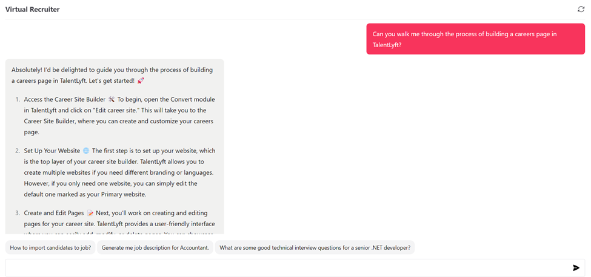Click the tools emoji beside Career Site Builder

(112, 99)
